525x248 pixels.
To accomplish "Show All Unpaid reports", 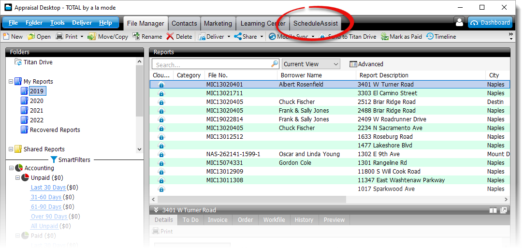I will point(44,226).
